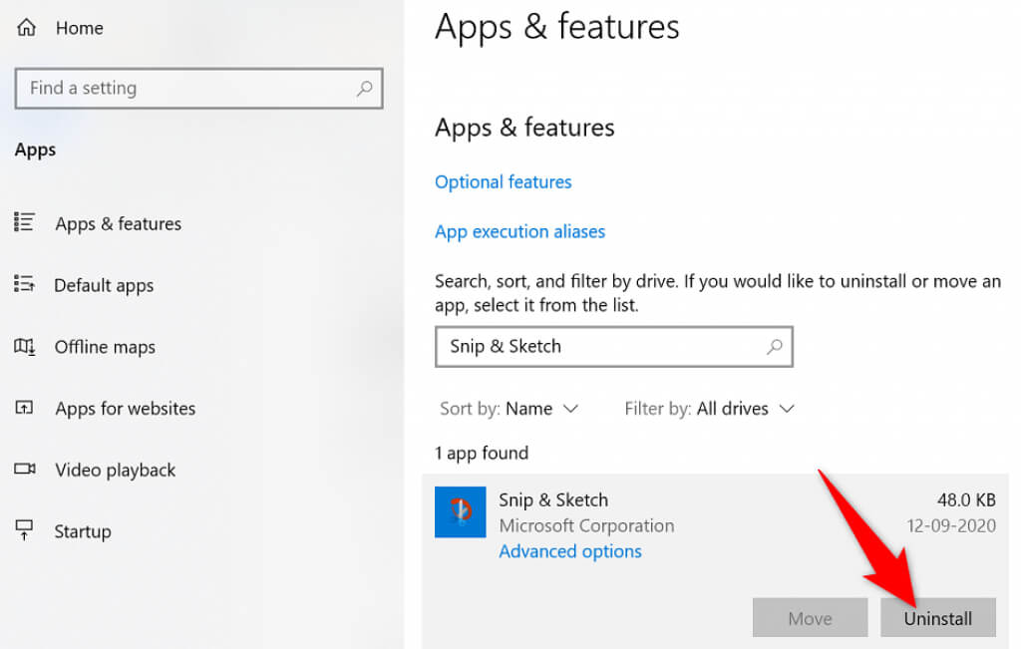Click the Video playback camera icon
The height and width of the screenshot is (649, 1021).
coord(25,470)
